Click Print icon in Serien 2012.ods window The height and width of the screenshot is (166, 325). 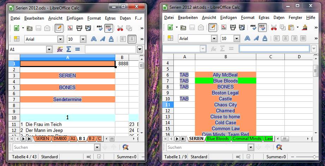click(79, 28)
